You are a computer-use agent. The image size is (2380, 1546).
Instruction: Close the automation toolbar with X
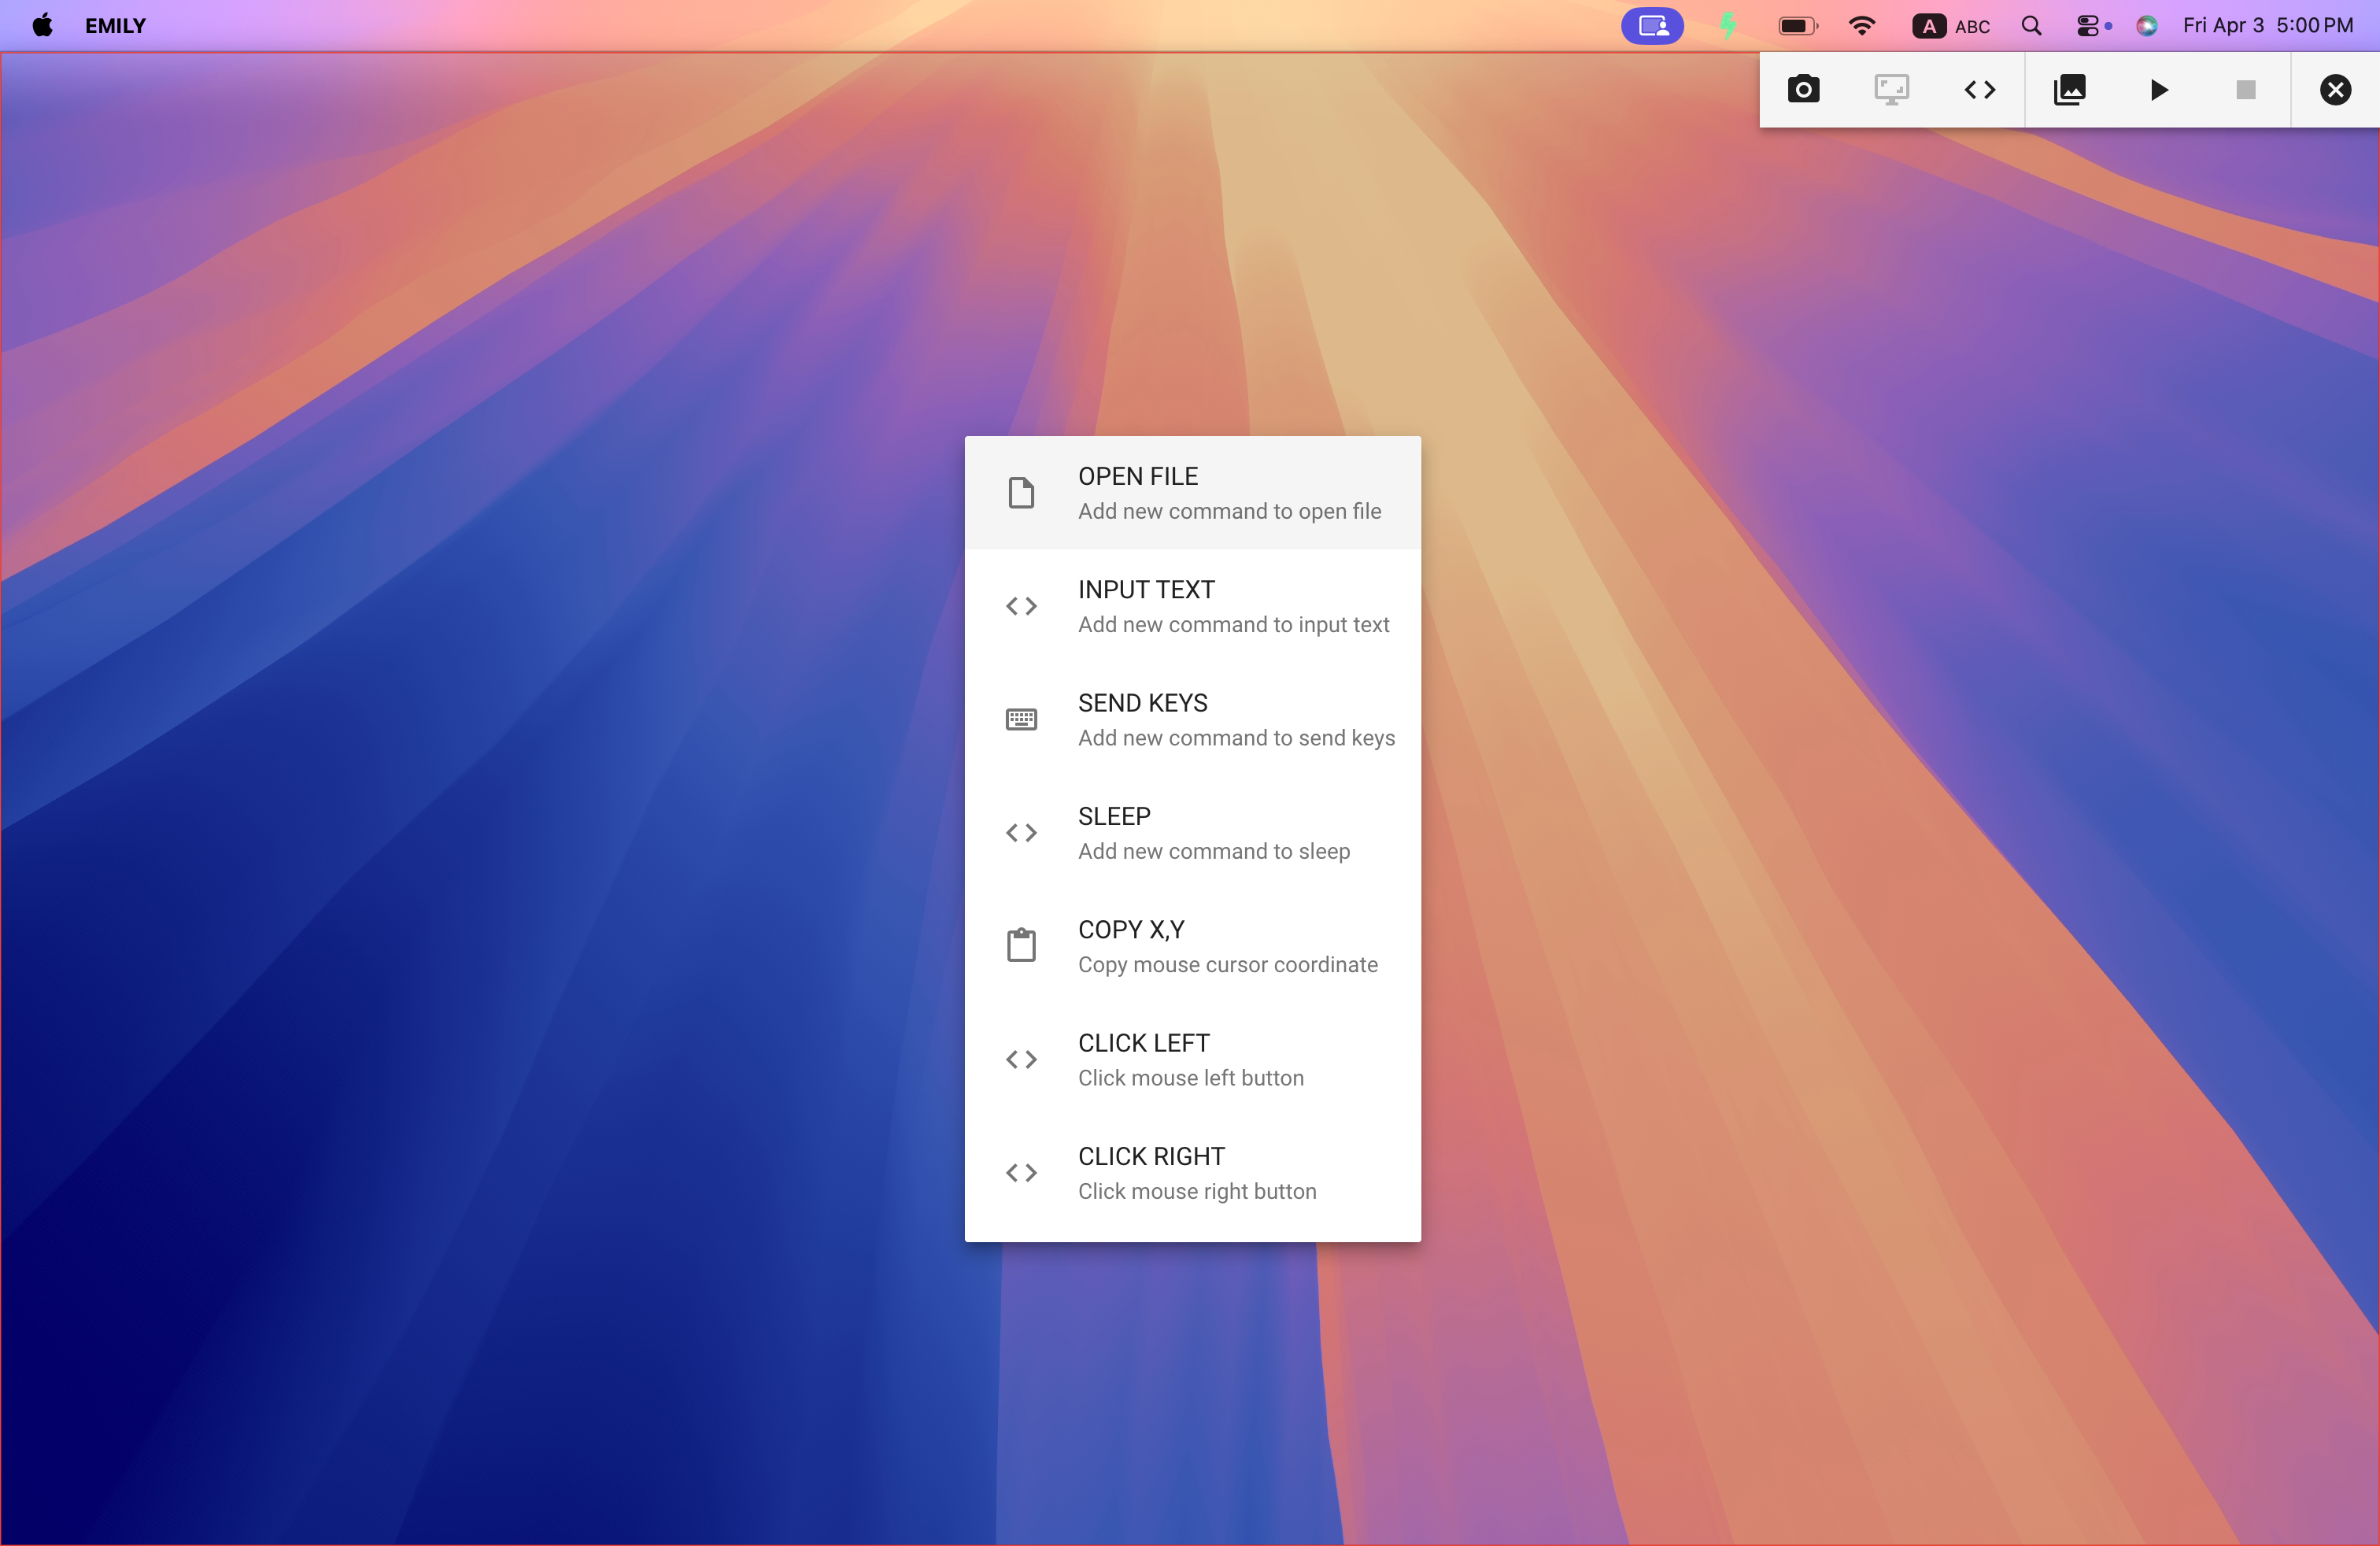click(x=2335, y=90)
